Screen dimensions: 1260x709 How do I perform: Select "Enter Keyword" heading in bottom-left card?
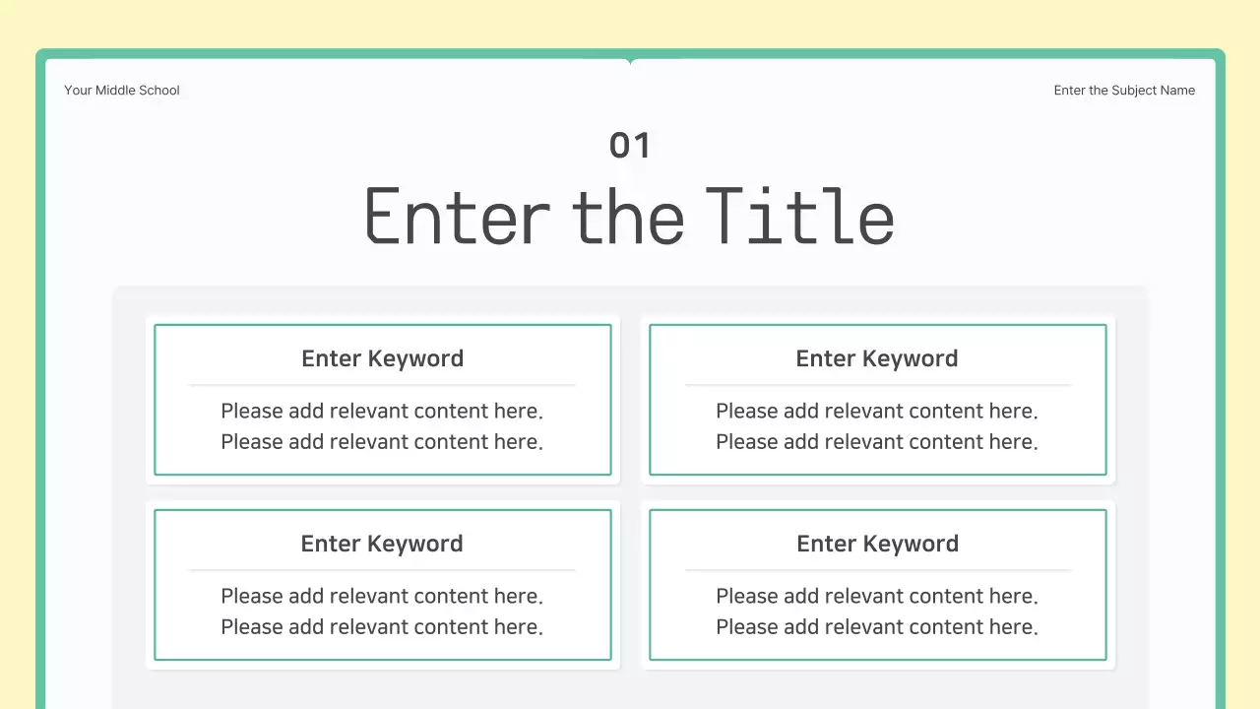pos(382,544)
